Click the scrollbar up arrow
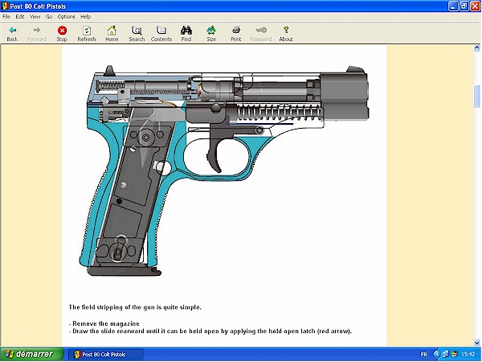482x362 pixels. coord(476,47)
